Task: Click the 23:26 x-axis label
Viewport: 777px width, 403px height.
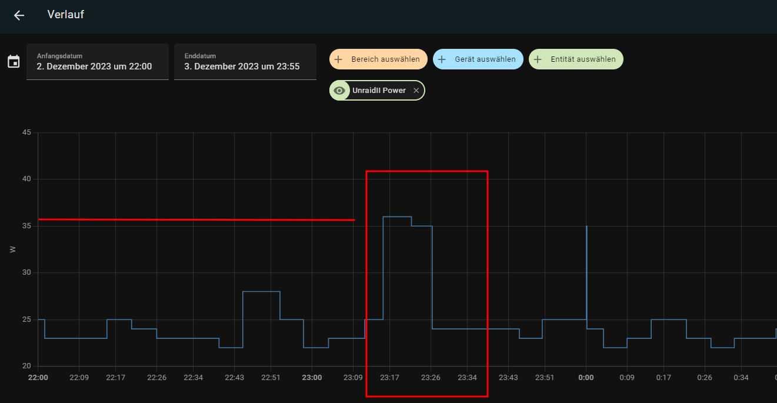Action: tap(431, 377)
